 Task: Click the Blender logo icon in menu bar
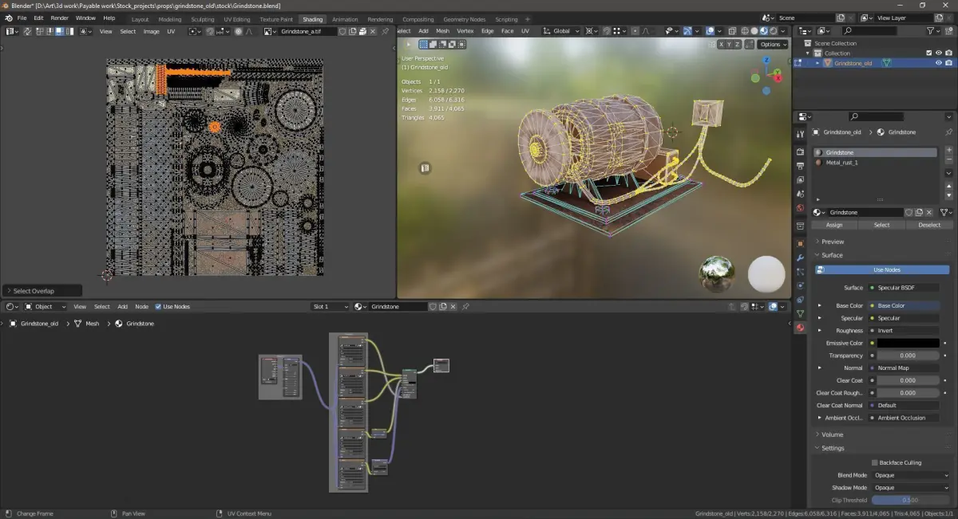8,18
